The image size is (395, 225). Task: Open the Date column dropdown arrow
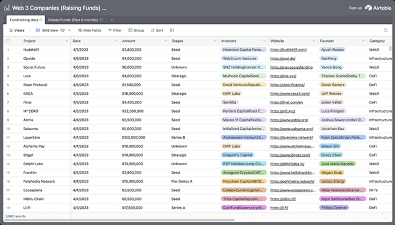point(116,41)
